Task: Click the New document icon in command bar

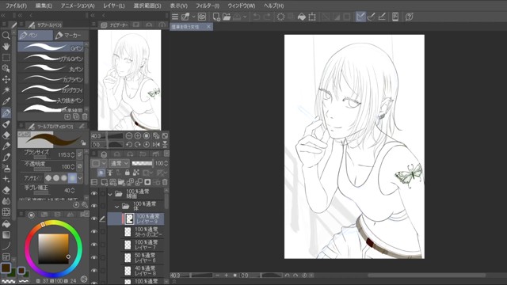Action: tap(216, 17)
